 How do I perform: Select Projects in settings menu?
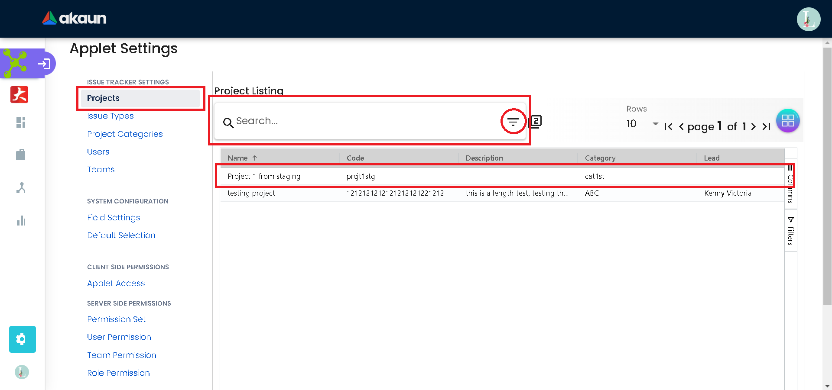click(x=141, y=98)
